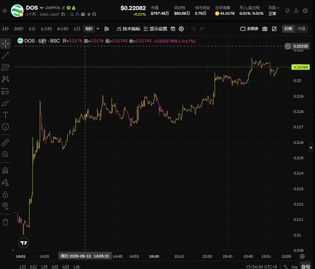Toggle stay-in-drawing-mode pencil lock
This screenshot has width=315, height=269.
pyautogui.click(x=6, y=183)
